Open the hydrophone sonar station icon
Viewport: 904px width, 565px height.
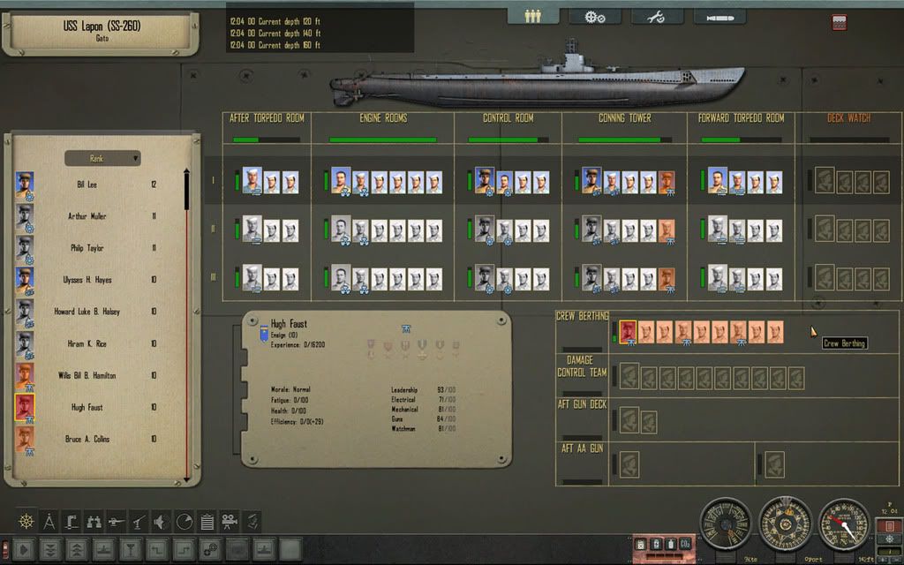162,522
